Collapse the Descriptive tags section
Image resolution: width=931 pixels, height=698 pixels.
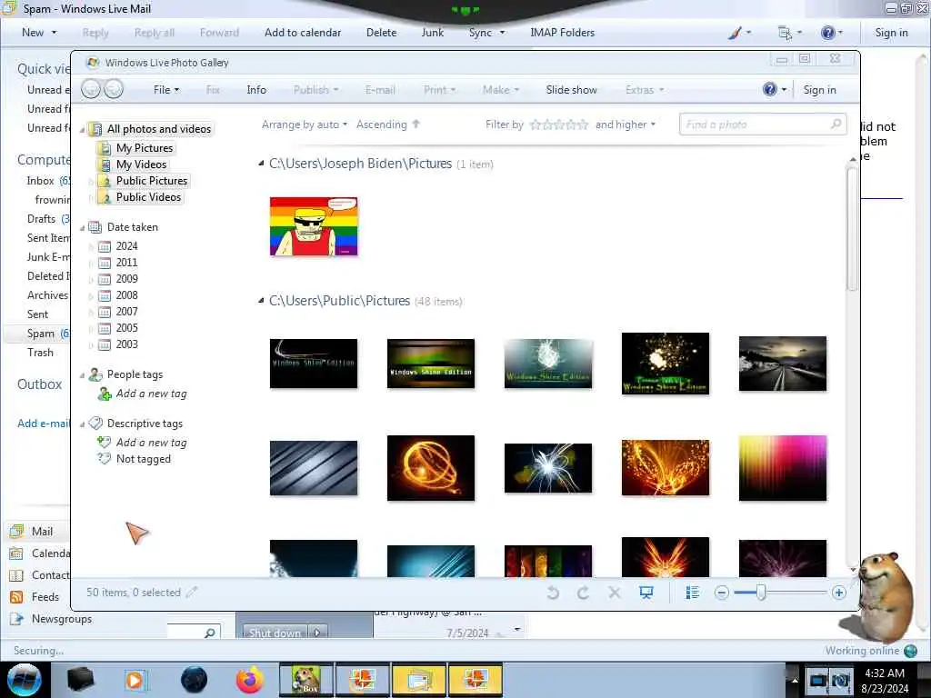pyautogui.click(x=83, y=424)
